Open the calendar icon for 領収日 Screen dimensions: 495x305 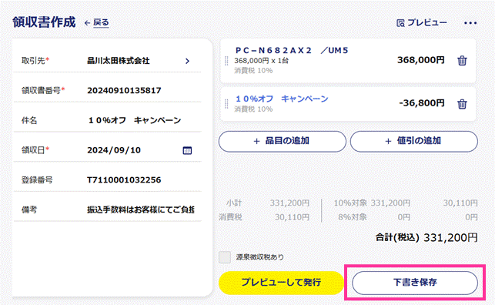[x=187, y=150]
